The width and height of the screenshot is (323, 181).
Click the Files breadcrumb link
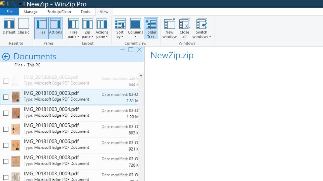[18, 65]
